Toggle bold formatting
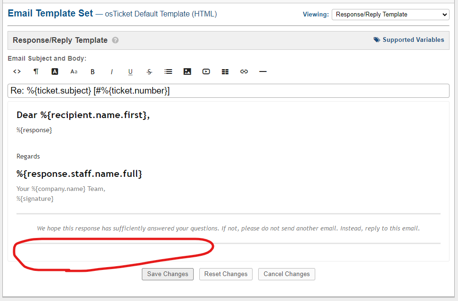 coord(93,71)
